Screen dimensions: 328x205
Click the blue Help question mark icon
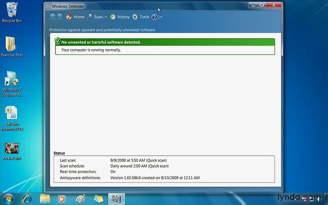[x=154, y=17]
